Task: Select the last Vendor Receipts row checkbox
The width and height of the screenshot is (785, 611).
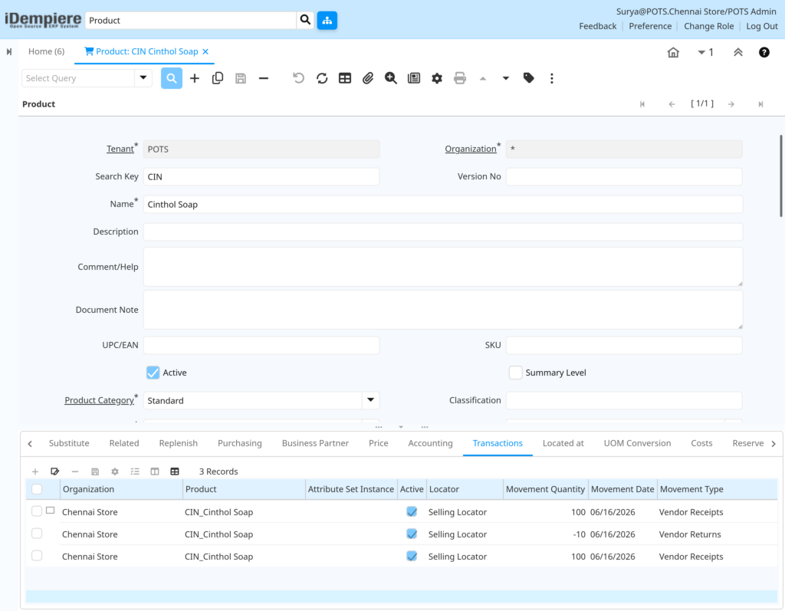Action: pos(37,556)
